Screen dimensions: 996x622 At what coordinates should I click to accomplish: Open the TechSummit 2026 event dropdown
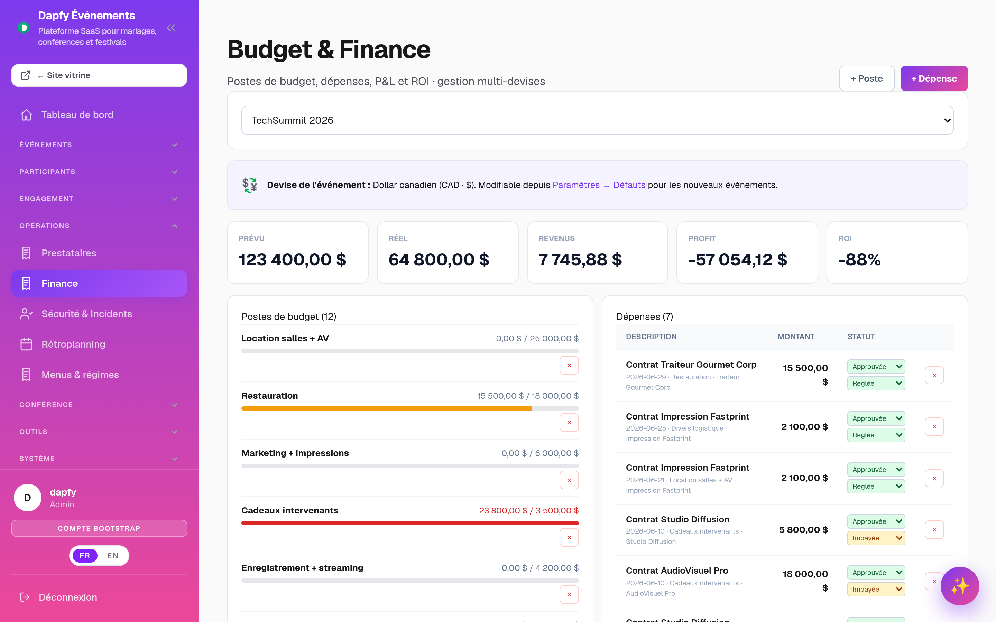pyautogui.click(x=597, y=120)
